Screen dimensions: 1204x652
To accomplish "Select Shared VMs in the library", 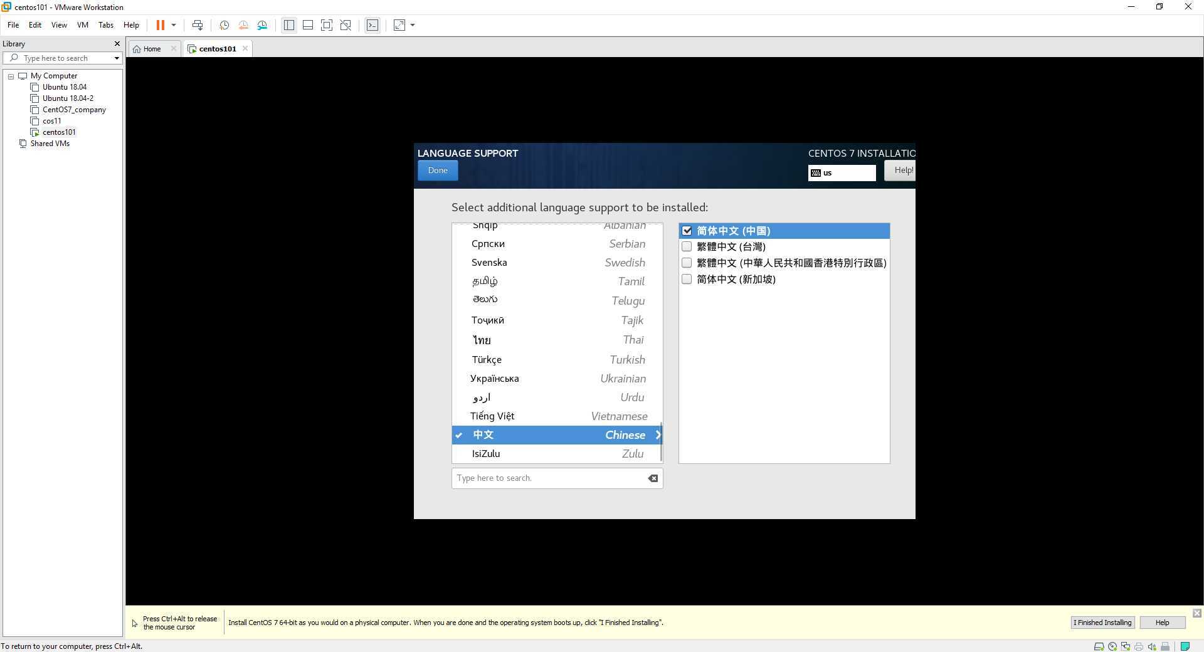I will click(50, 144).
